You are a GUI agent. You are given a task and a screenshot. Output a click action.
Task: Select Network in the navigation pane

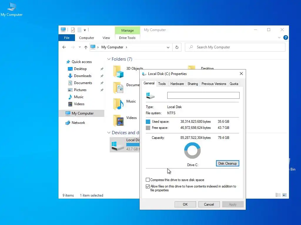78,123
